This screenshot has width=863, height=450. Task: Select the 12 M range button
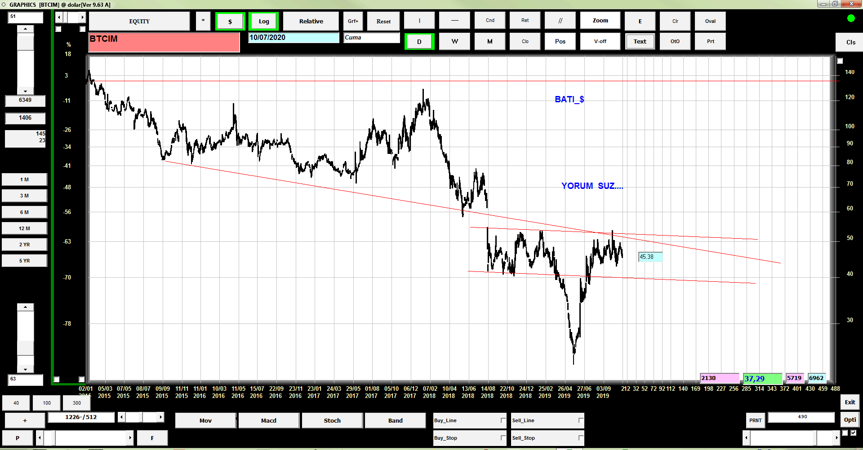point(24,228)
